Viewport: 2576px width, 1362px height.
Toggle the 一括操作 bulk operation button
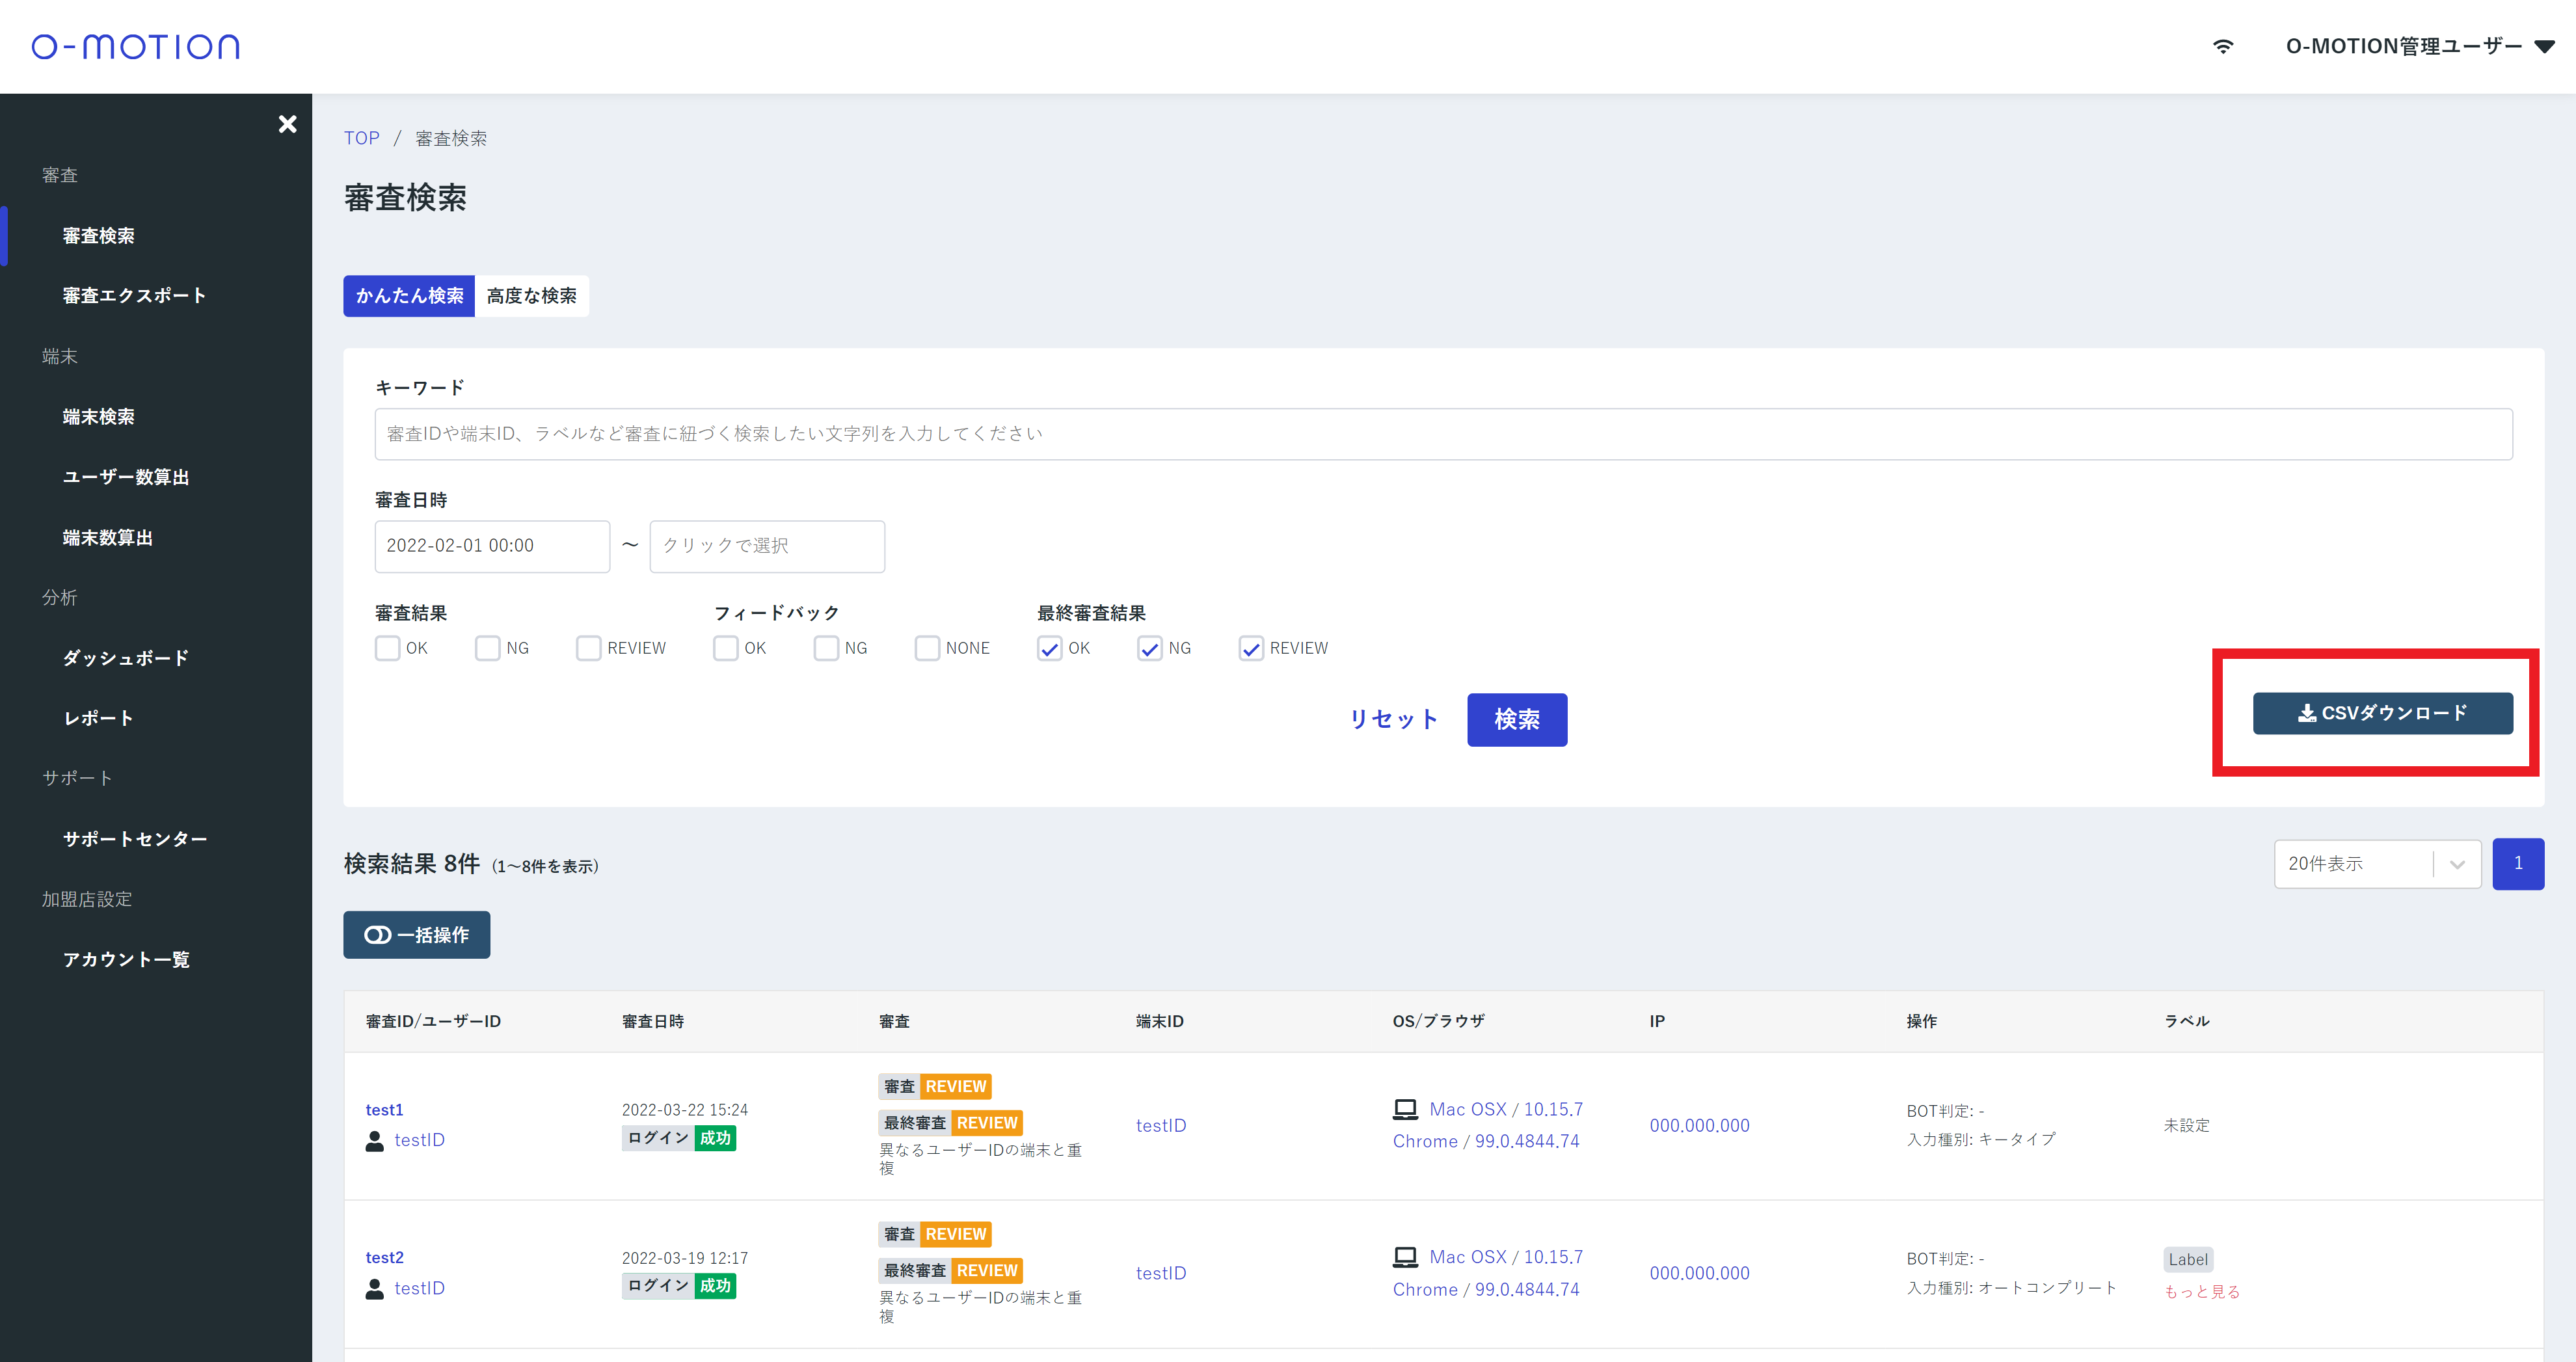(416, 935)
